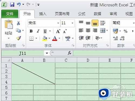This screenshot has width=135, height=101.
Task: Expand the 粘贴 paste options arrow
Action: pyautogui.click(x=9, y=38)
